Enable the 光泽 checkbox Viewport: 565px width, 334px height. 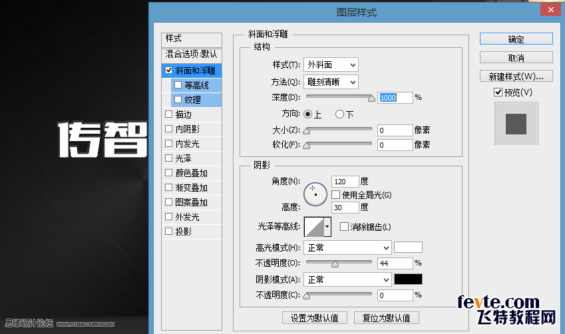tap(168, 158)
